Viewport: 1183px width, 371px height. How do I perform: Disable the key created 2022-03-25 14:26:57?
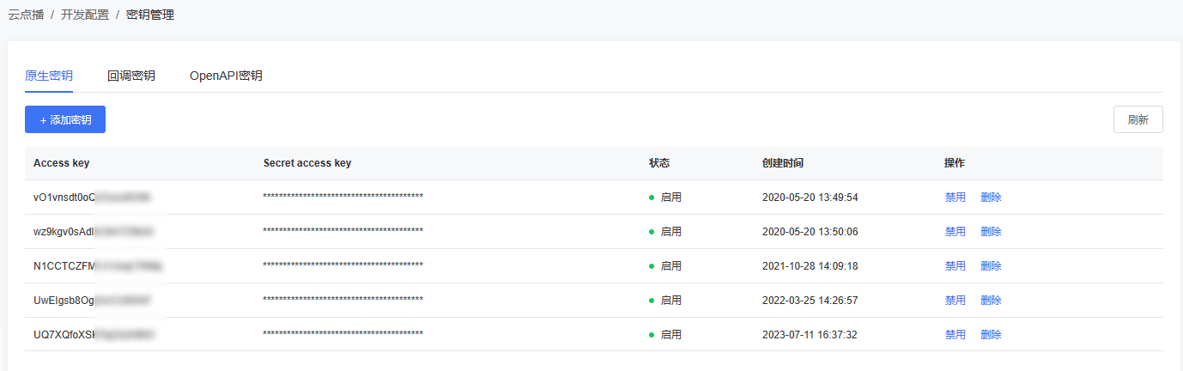tap(955, 301)
